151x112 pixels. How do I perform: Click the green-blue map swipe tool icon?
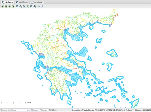[x=39, y=6]
